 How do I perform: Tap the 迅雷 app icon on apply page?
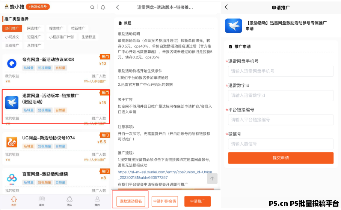(x=233, y=25)
